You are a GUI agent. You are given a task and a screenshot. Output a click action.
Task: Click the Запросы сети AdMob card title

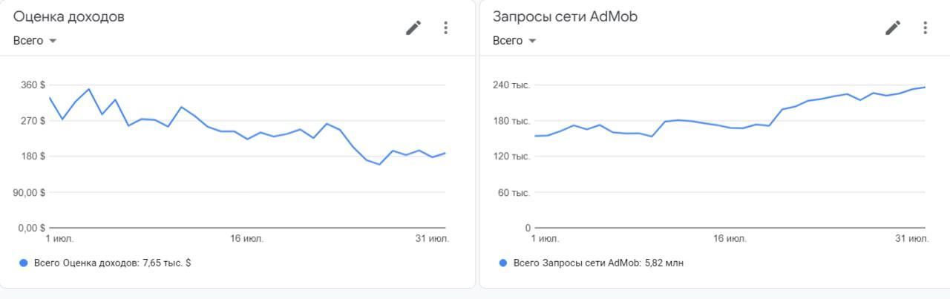point(565,17)
